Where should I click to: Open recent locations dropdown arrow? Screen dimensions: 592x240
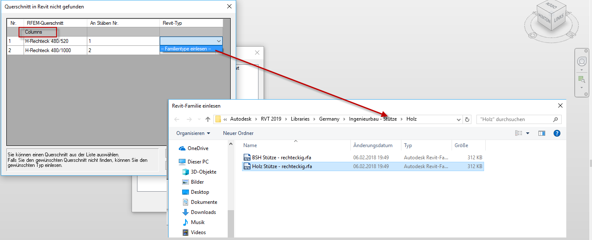tap(199, 119)
